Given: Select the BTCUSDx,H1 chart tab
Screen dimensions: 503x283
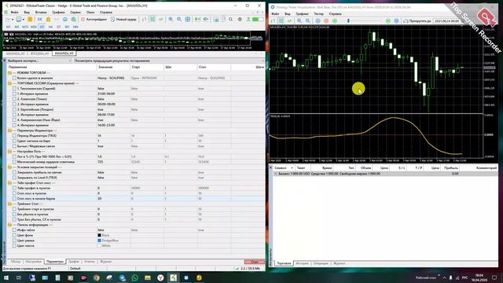Looking at the screenshot, I should click(40, 53).
